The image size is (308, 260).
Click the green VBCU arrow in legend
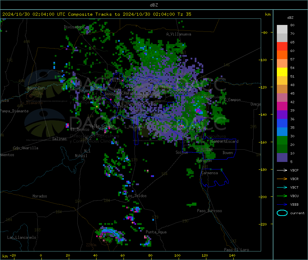(282, 196)
